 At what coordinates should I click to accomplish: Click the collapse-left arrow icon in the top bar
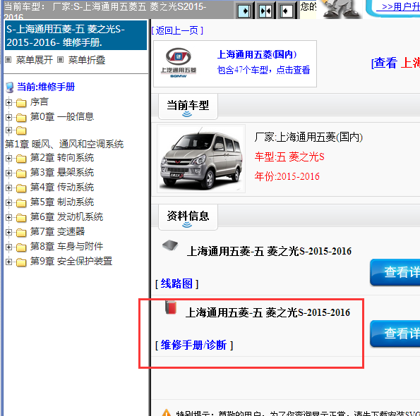pyautogui.click(x=287, y=11)
